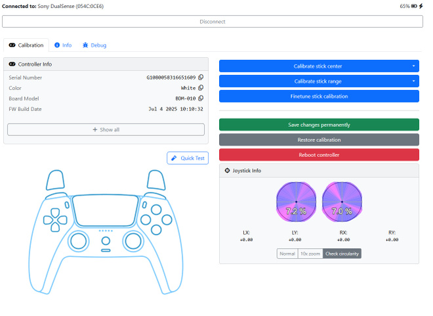Viewport: 433px width, 316px height.
Task: Open the Info tab
Action: pos(63,45)
